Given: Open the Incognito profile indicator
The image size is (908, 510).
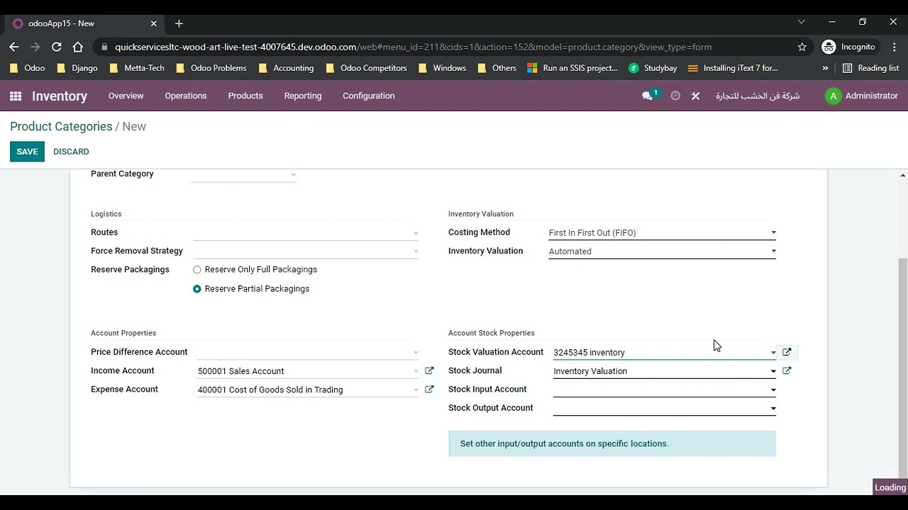Looking at the screenshot, I should coord(850,47).
